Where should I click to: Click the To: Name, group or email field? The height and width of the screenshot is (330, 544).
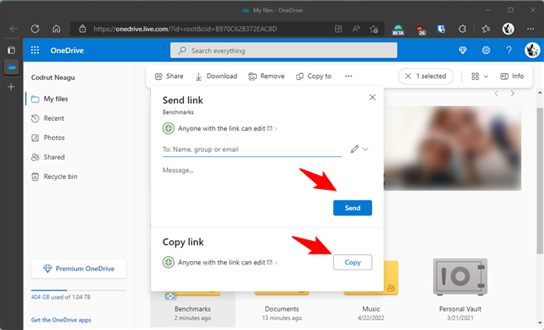pyautogui.click(x=252, y=149)
